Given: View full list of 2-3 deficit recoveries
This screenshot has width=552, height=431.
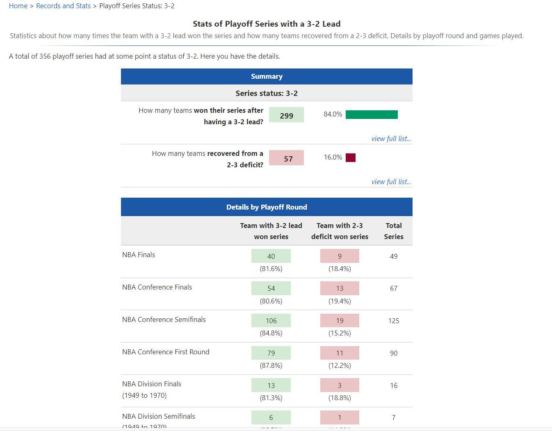Looking at the screenshot, I should 391,182.
